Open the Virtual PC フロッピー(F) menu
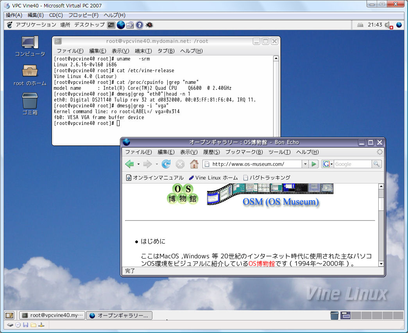Image resolution: width=408 pixels, height=333 pixels. tap(83, 15)
